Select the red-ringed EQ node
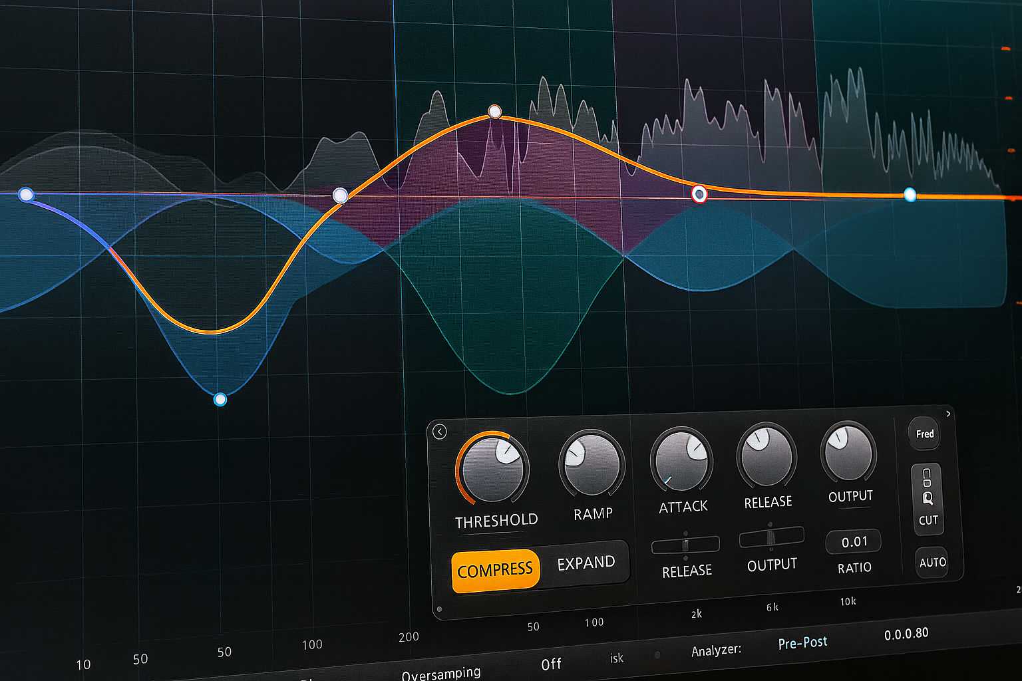1022x681 pixels. coord(699,194)
